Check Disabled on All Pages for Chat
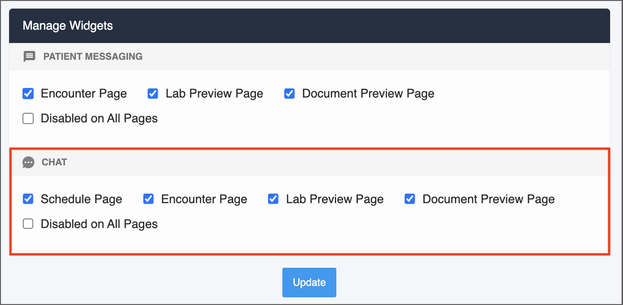The image size is (623, 305). (x=28, y=224)
